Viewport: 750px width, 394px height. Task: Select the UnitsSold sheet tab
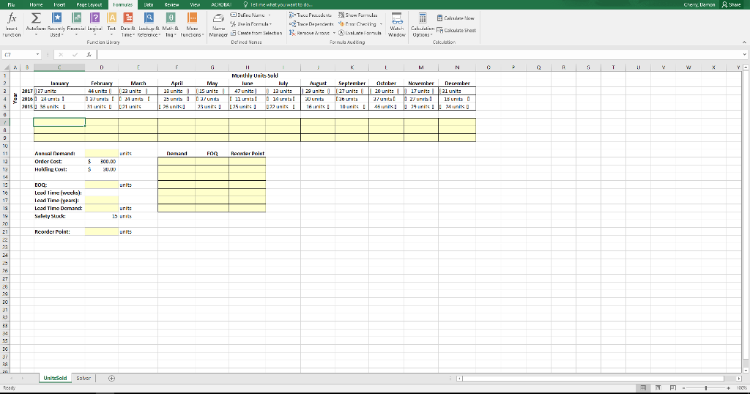(x=55, y=378)
